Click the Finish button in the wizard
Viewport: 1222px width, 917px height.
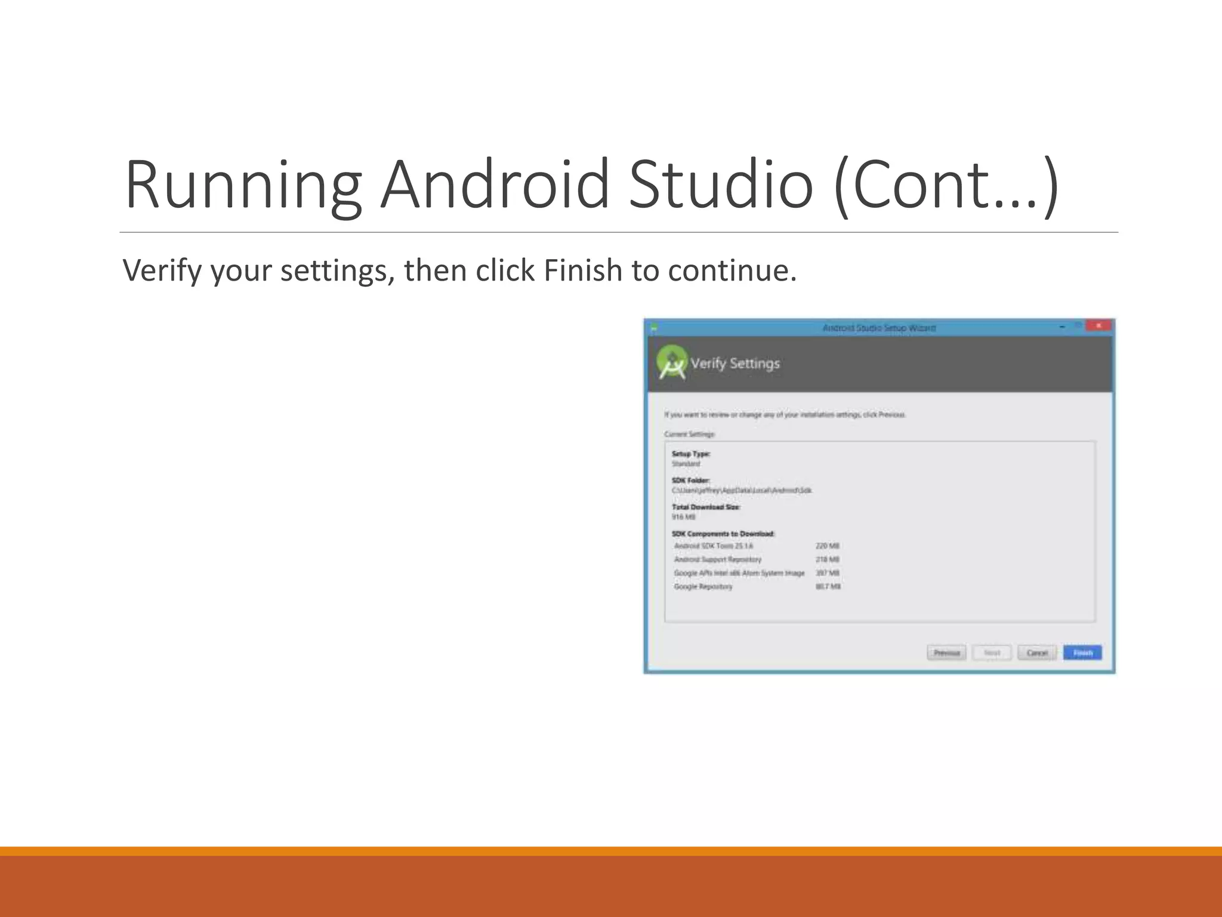(1082, 653)
